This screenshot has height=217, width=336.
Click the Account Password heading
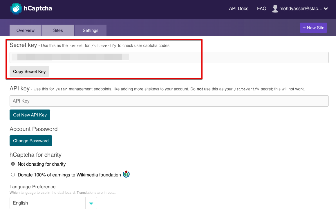34,129
